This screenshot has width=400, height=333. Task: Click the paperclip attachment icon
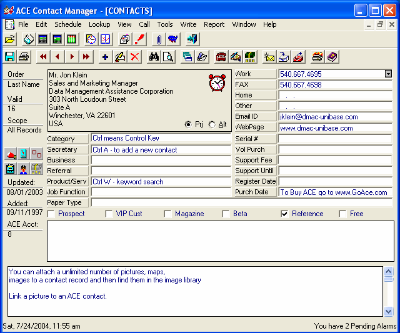point(159,39)
